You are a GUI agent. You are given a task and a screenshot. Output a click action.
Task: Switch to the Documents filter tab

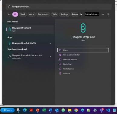tap(43, 14)
